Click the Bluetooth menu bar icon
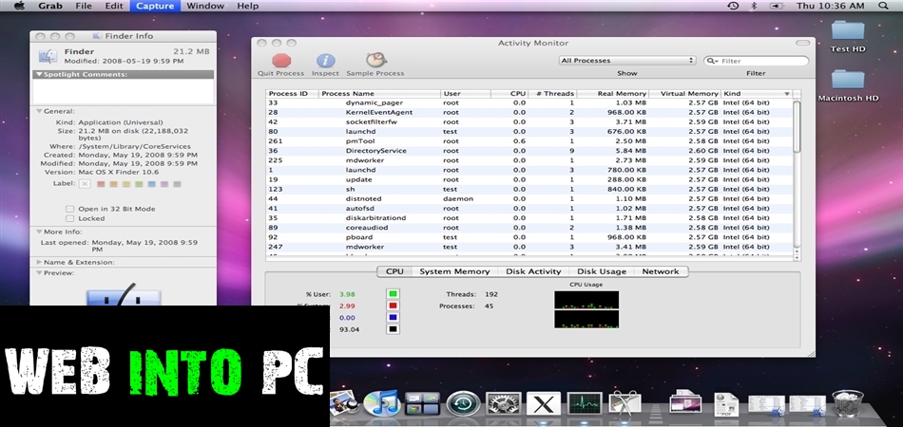 point(753,6)
